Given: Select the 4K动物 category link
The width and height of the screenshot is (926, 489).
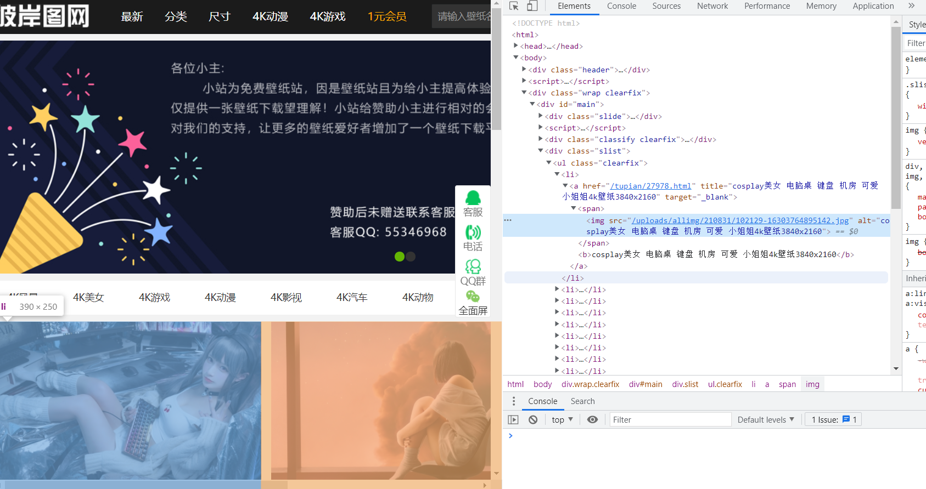Looking at the screenshot, I should click(x=418, y=297).
